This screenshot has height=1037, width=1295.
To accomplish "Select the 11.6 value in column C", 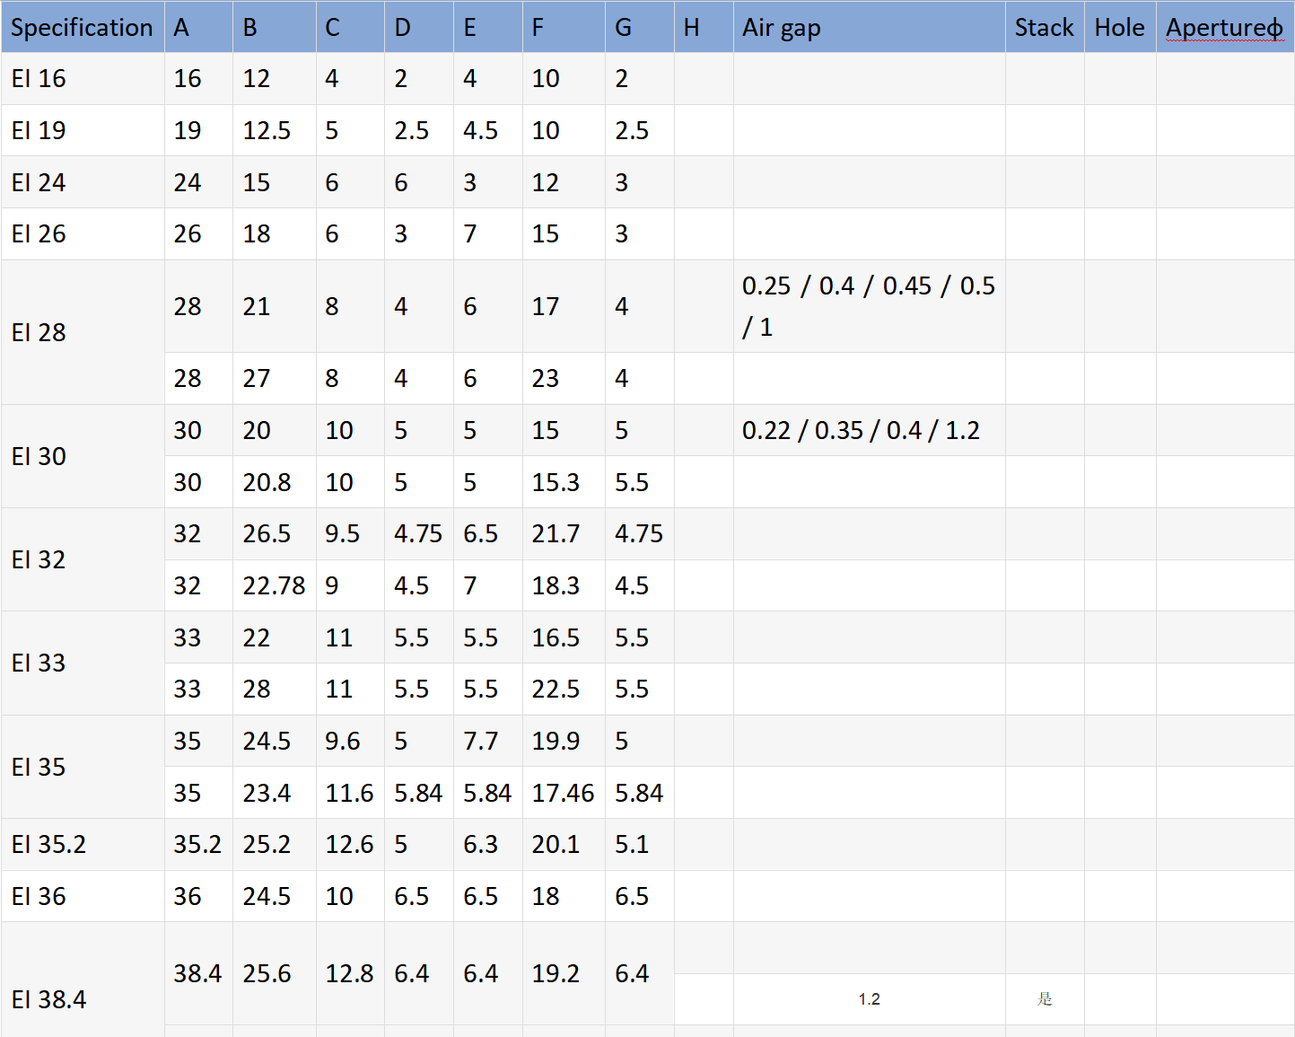I will pos(349,794).
